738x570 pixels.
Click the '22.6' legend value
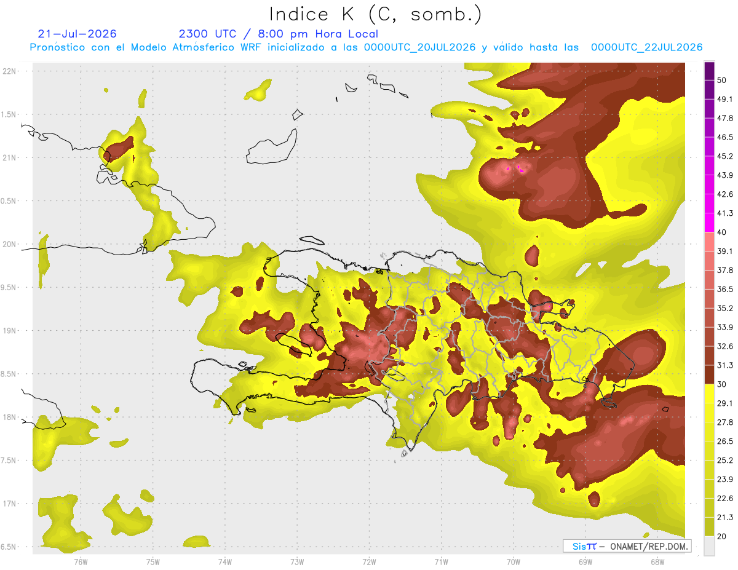725,499
